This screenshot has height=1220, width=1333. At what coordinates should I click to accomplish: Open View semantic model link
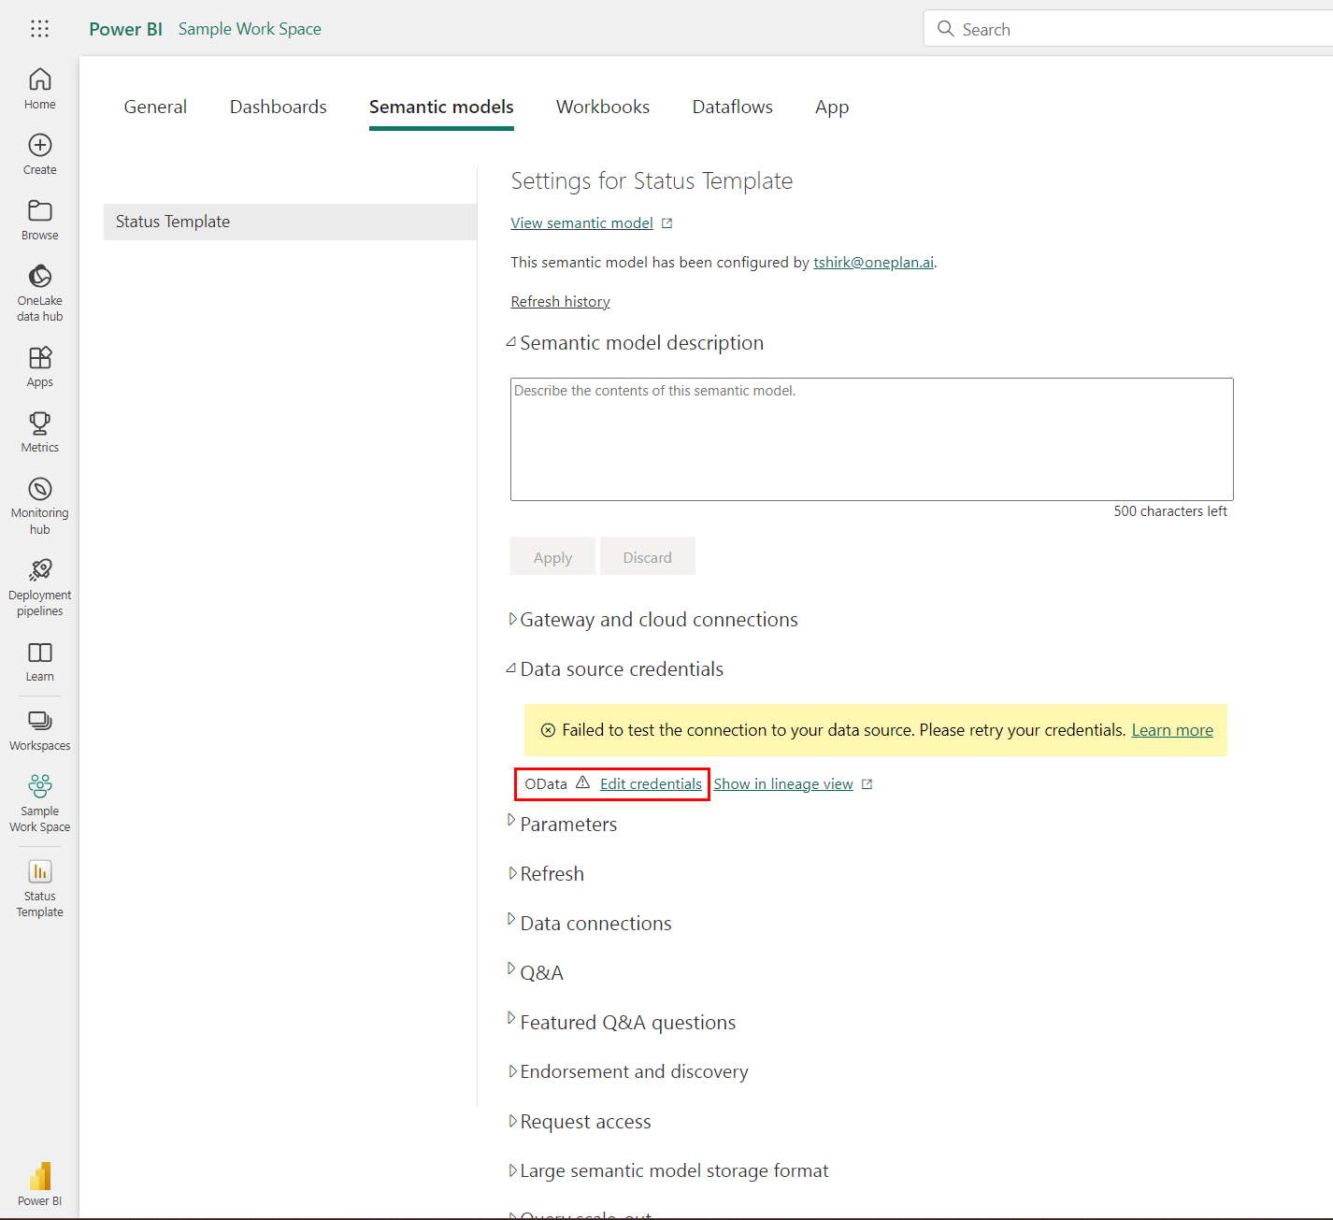tap(581, 223)
